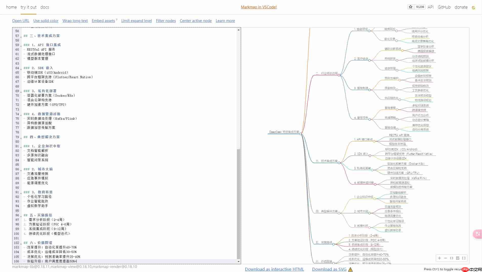This screenshot has width=482, height=272.
Task: Click the editor scrollbar down arrow
Action: (238, 262)
